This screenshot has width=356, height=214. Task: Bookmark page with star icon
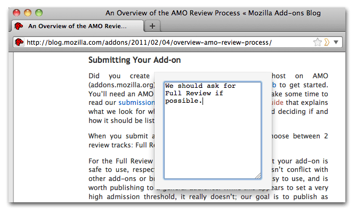pos(318,42)
